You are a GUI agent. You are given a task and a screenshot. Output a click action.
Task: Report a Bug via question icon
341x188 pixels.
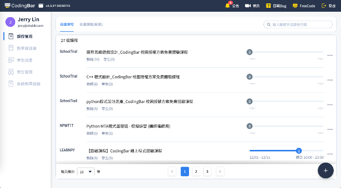[268, 6]
